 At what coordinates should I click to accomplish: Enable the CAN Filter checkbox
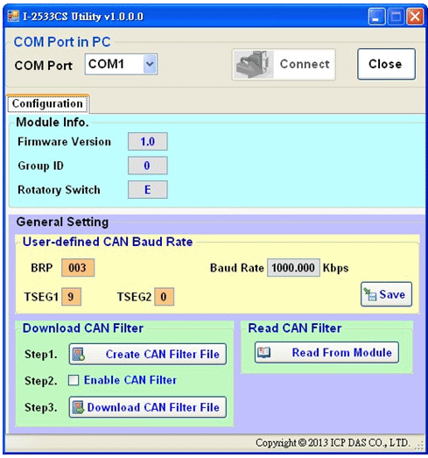click(74, 380)
